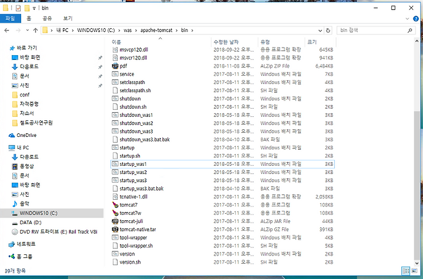
Task: Open 홈 그룹 in navigation pane
Action: tap(20, 256)
